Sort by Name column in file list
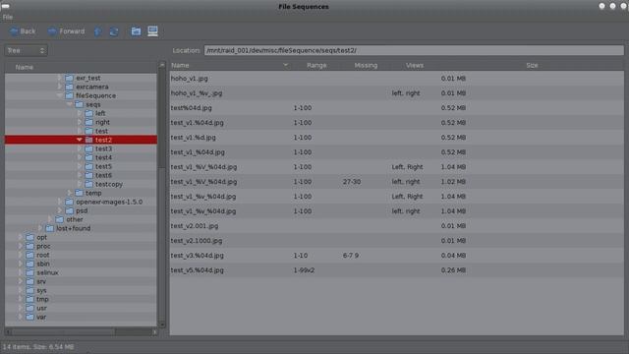 229,65
